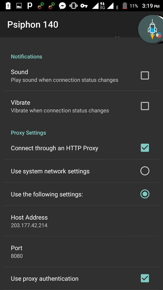Select Use the following settings radio
The width and height of the screenshot is (163, 290).
pos(145,194)
